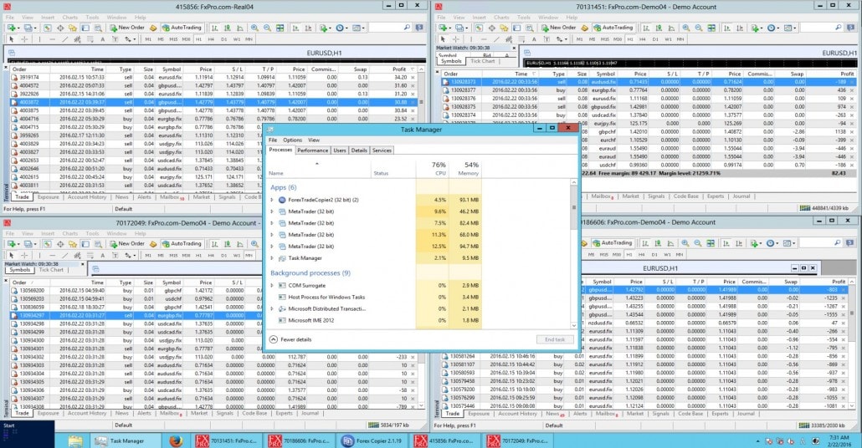Select W1 timeframe in 415856 window

pos(237,39)
